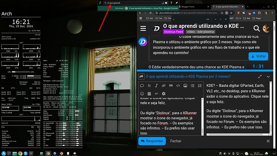The height and width of the screenshot is (156, 277).
Task: Insert preformatted code in composer
Action: 178,86
